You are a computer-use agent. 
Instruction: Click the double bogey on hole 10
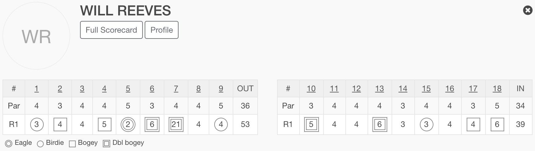point(311,124)
